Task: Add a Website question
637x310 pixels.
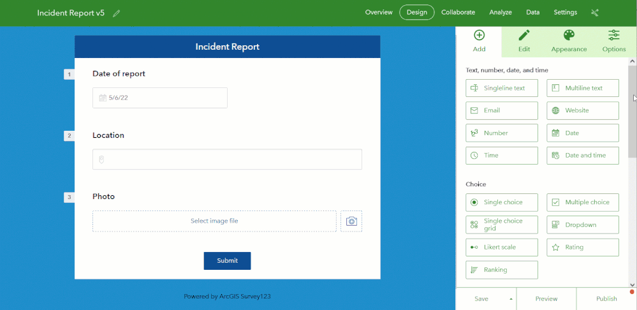Action: [x=583, y=110]
